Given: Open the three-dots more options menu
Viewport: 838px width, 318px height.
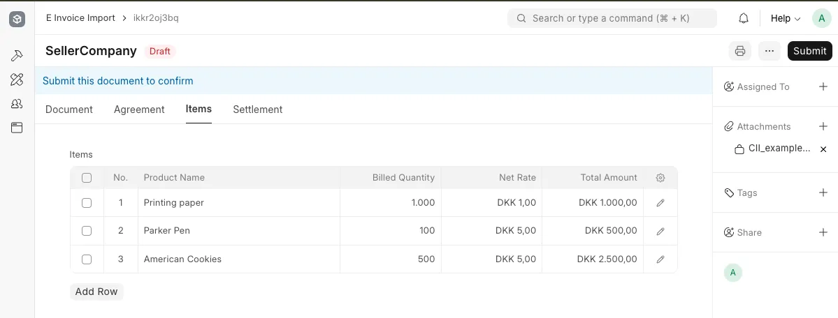Looking at the screenshot, I should tap(770, 51).
